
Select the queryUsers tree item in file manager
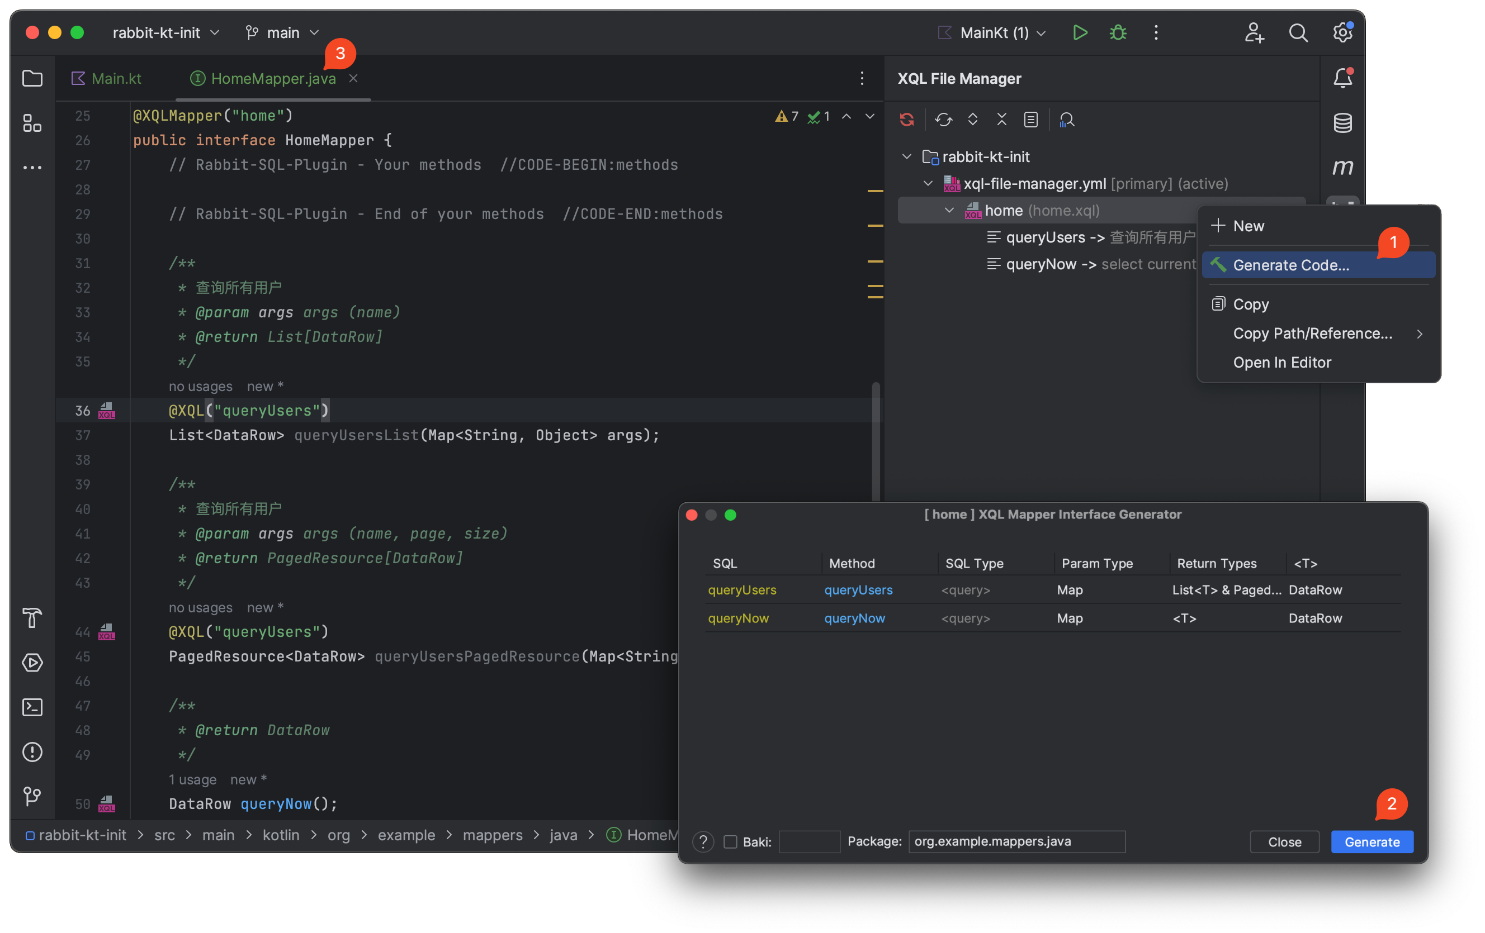tap(1090, 237)
